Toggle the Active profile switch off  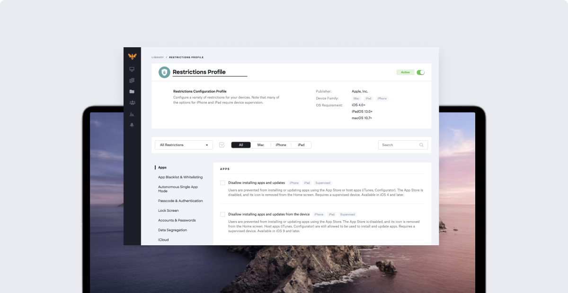tap(420, 72)
